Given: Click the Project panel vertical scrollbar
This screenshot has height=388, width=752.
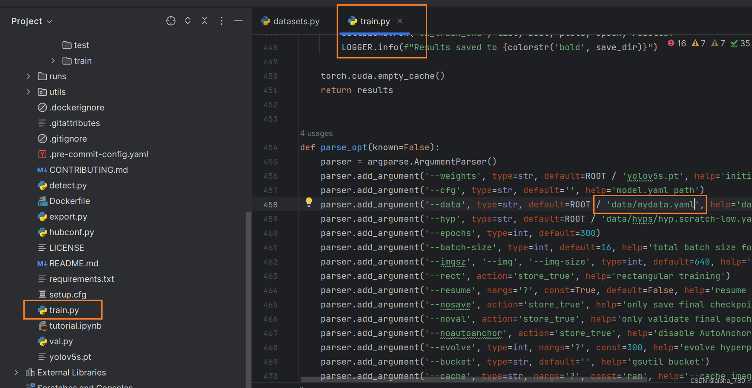Looking at the screenshot, I should (248, 299).
